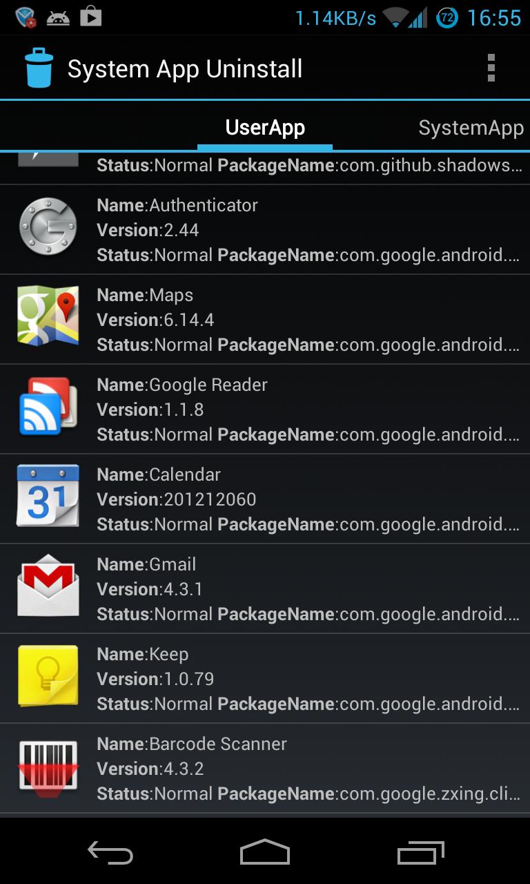Tap the Calendar 31 icon
The width and height of the screenshot is (530, 884).
pos(48,499)
